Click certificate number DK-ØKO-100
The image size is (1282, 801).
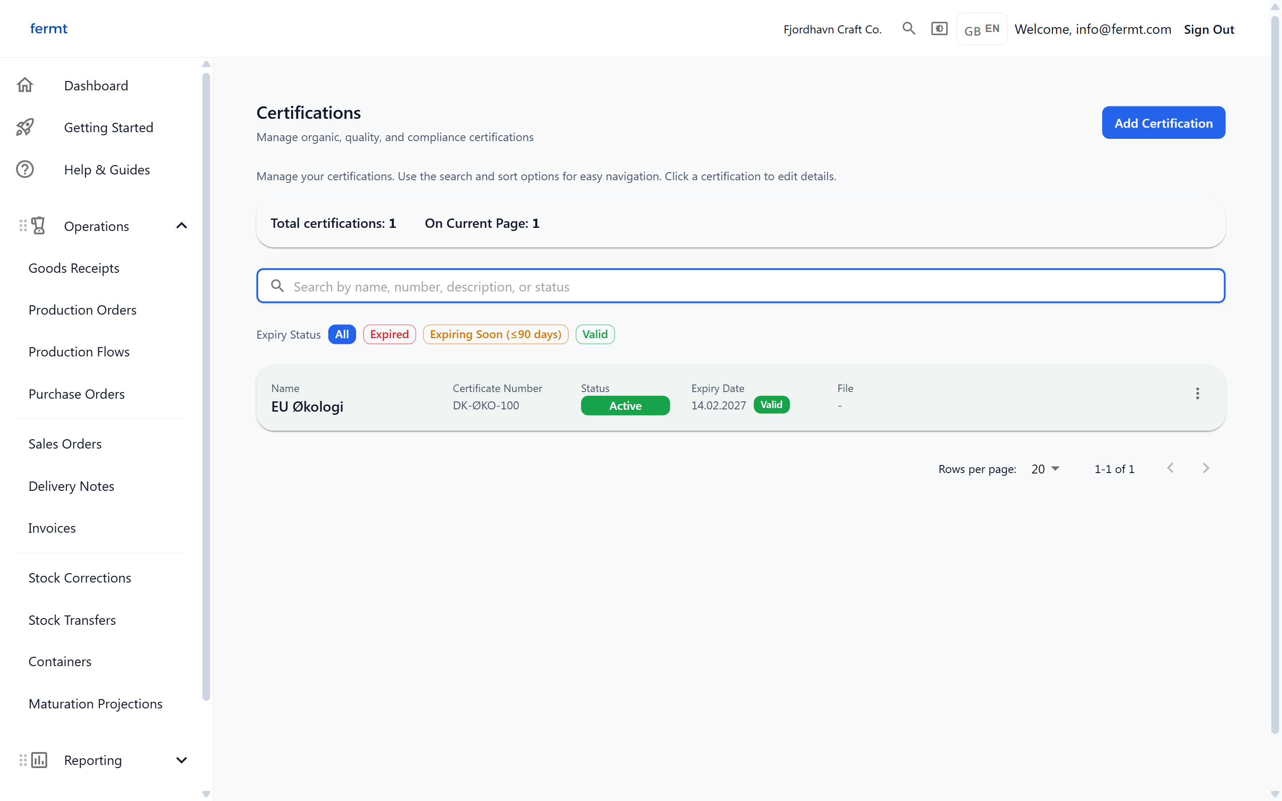coord(486,405)
